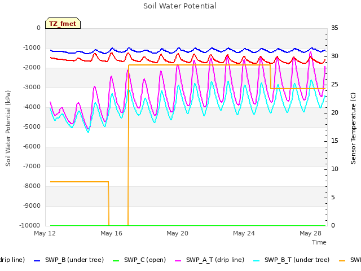Click the orange legend color marker
Viewport: 361px width, 271px height.
[342, 261]
